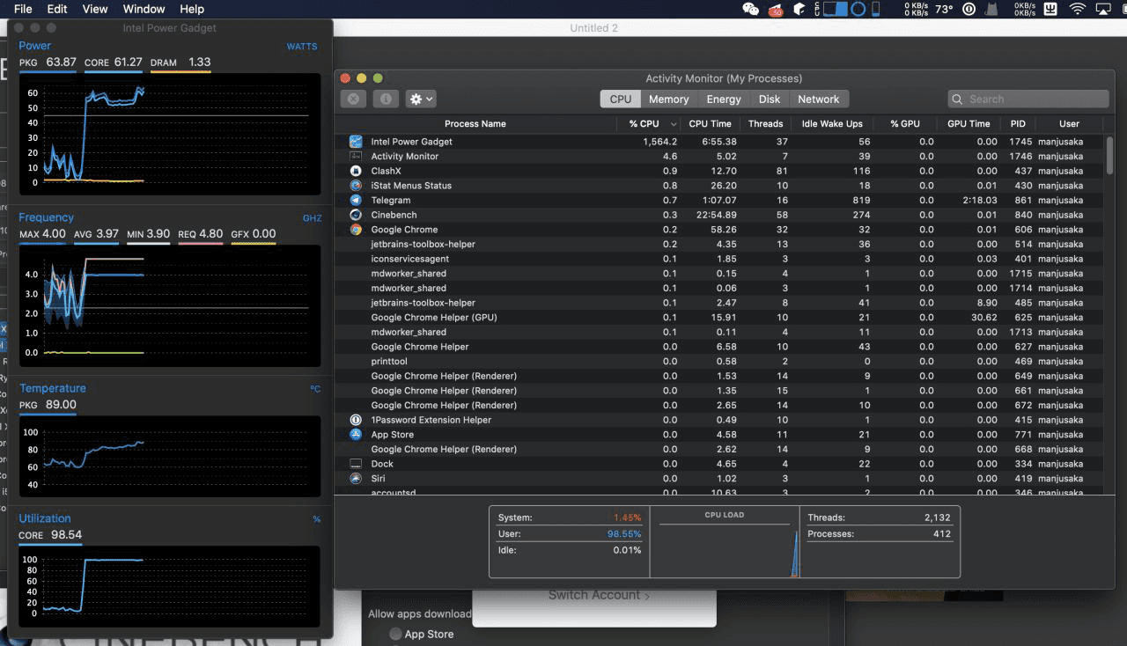Image resolution: width=1127 pixels, height=646 pixels.
Task: Click the CORE 98.54 utilization reading
Action: (x=50, y=535)
